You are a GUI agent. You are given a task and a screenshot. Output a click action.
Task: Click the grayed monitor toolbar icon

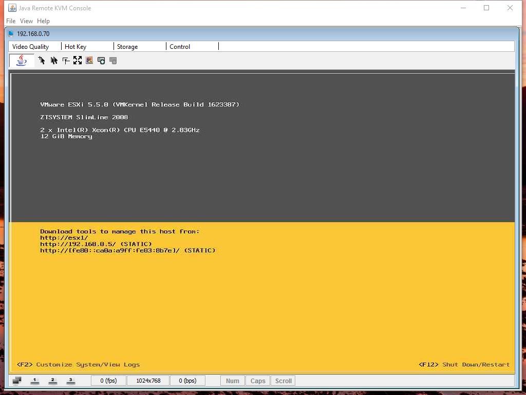point(112,60)
